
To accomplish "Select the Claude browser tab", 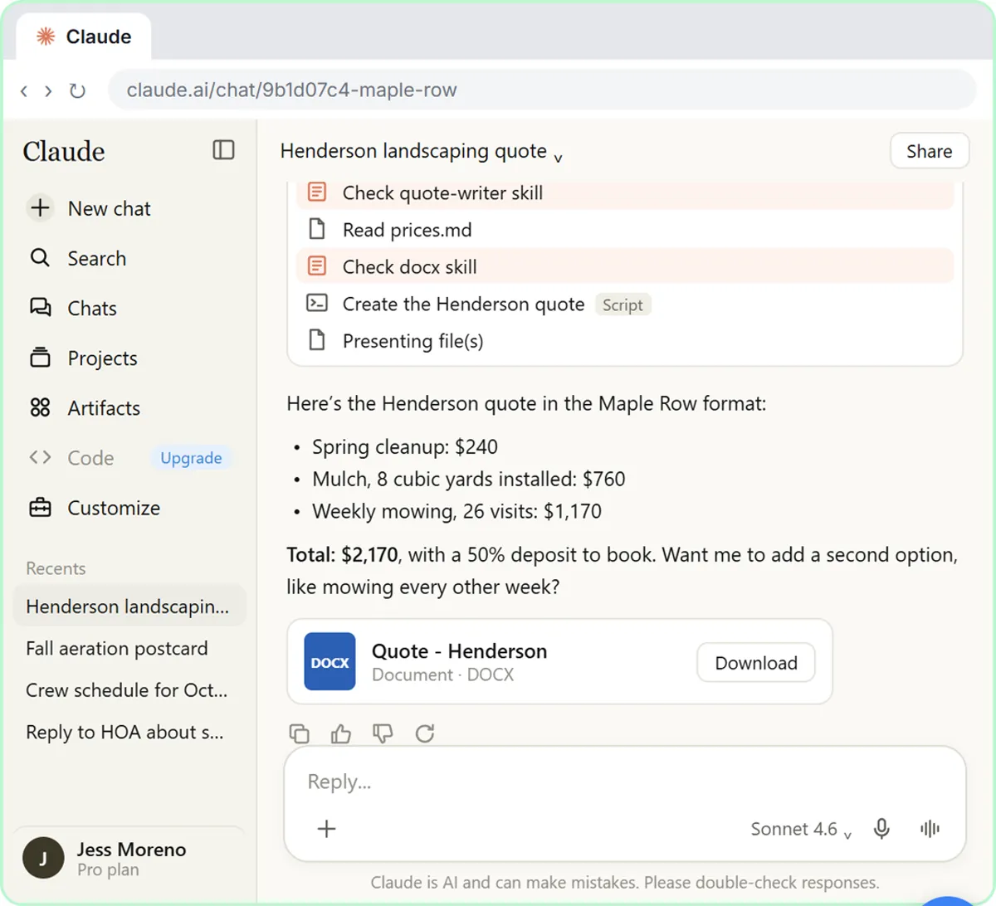I will (x=84, y=37).
